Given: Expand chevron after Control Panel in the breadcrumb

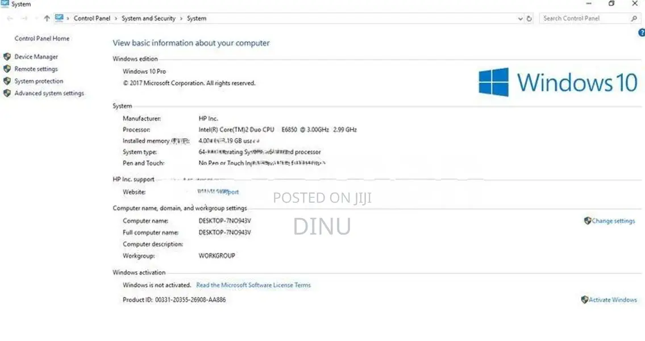Looking at the screenshot, I should [116, 19].
